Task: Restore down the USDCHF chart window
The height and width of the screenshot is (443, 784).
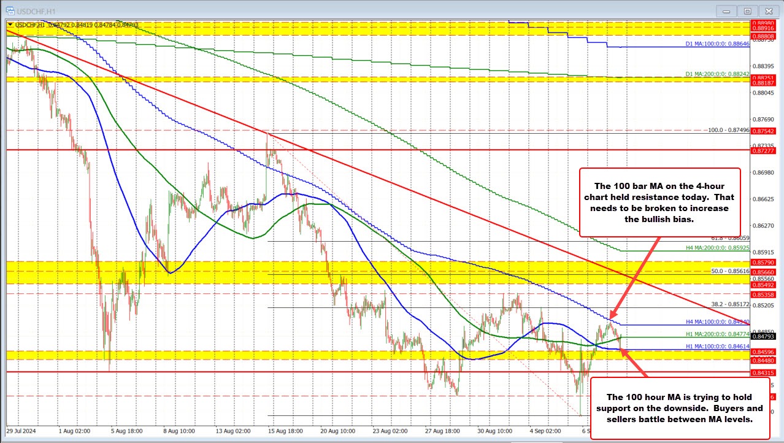Action: click(x=747, y=10)
